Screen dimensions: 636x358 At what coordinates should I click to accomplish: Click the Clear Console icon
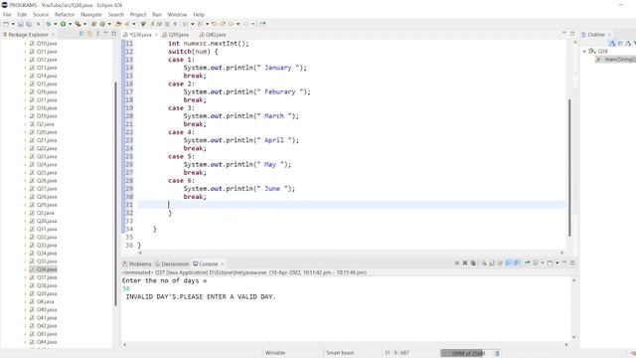click(x=484, y=263)
